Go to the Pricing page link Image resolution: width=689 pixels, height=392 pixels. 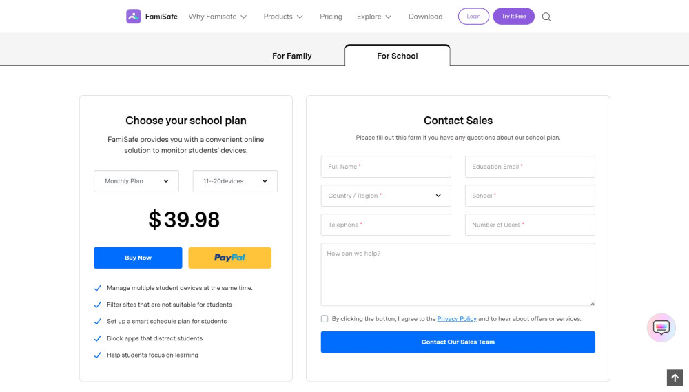(331, 17)
